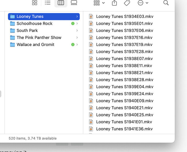Click VLC icon of S1940E25.mkv
Image resolution: width=187 pixels, height=152 pixels.
91,115
